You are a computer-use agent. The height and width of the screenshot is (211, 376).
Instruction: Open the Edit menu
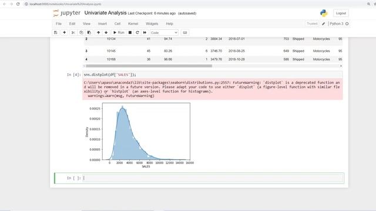click(72, 23)
